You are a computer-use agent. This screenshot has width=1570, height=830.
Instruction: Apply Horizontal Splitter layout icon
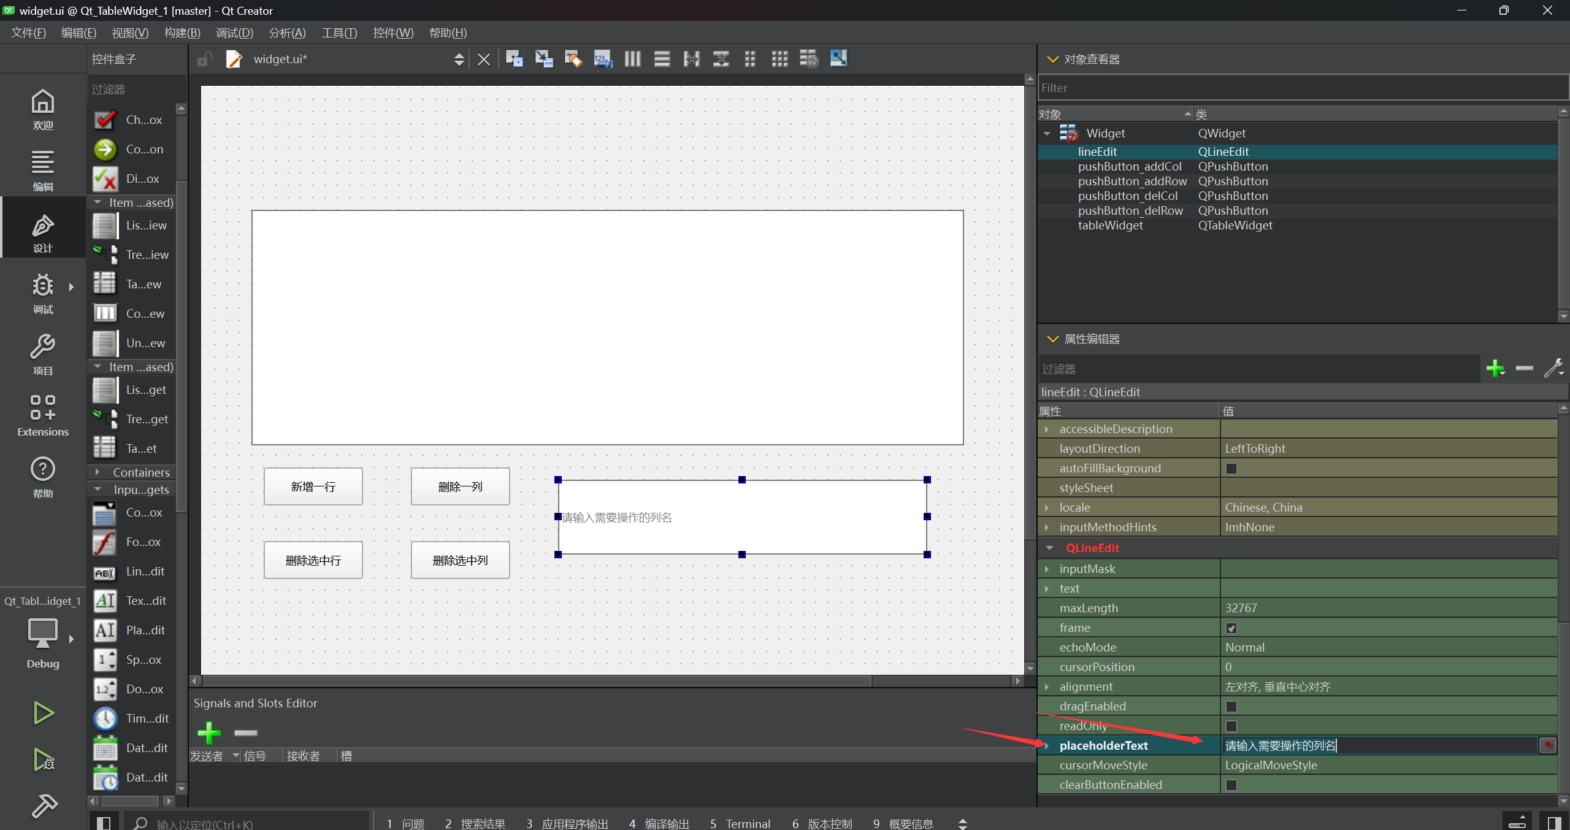click(x=691, y=59)
